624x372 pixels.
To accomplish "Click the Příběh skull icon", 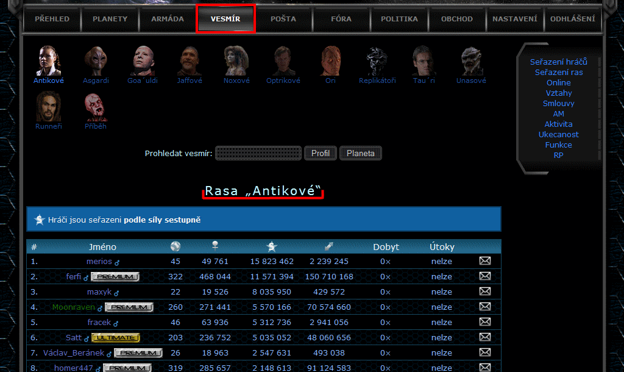I will click(x=96, y=106).
